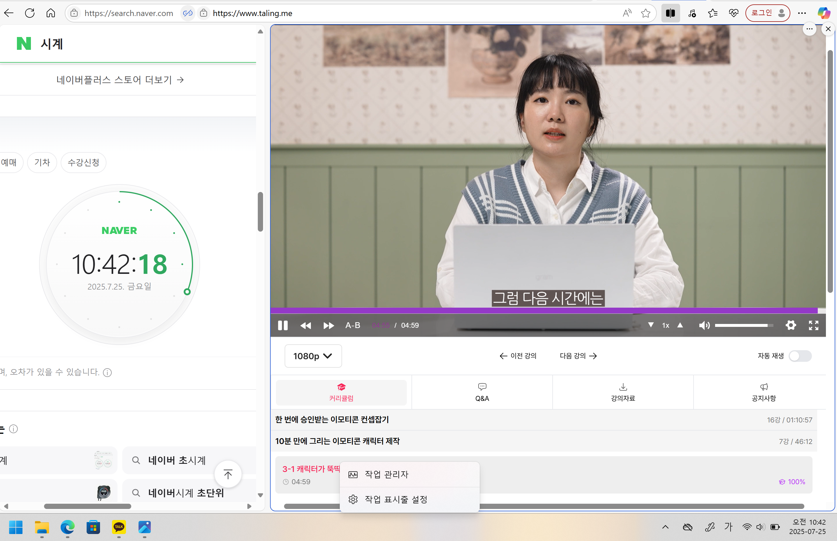
Task: Enable 자동 재생 autoplay
Action: tap(800, 356)
